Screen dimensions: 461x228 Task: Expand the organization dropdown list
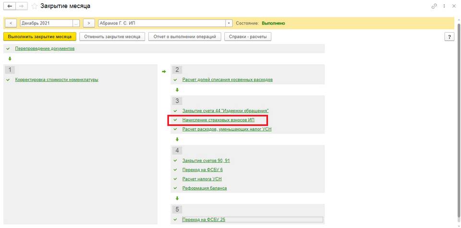click(229, 23)
